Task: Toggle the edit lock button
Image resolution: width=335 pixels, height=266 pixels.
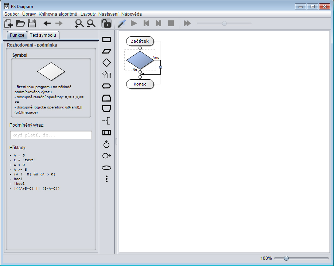Action: coord(106,24)
